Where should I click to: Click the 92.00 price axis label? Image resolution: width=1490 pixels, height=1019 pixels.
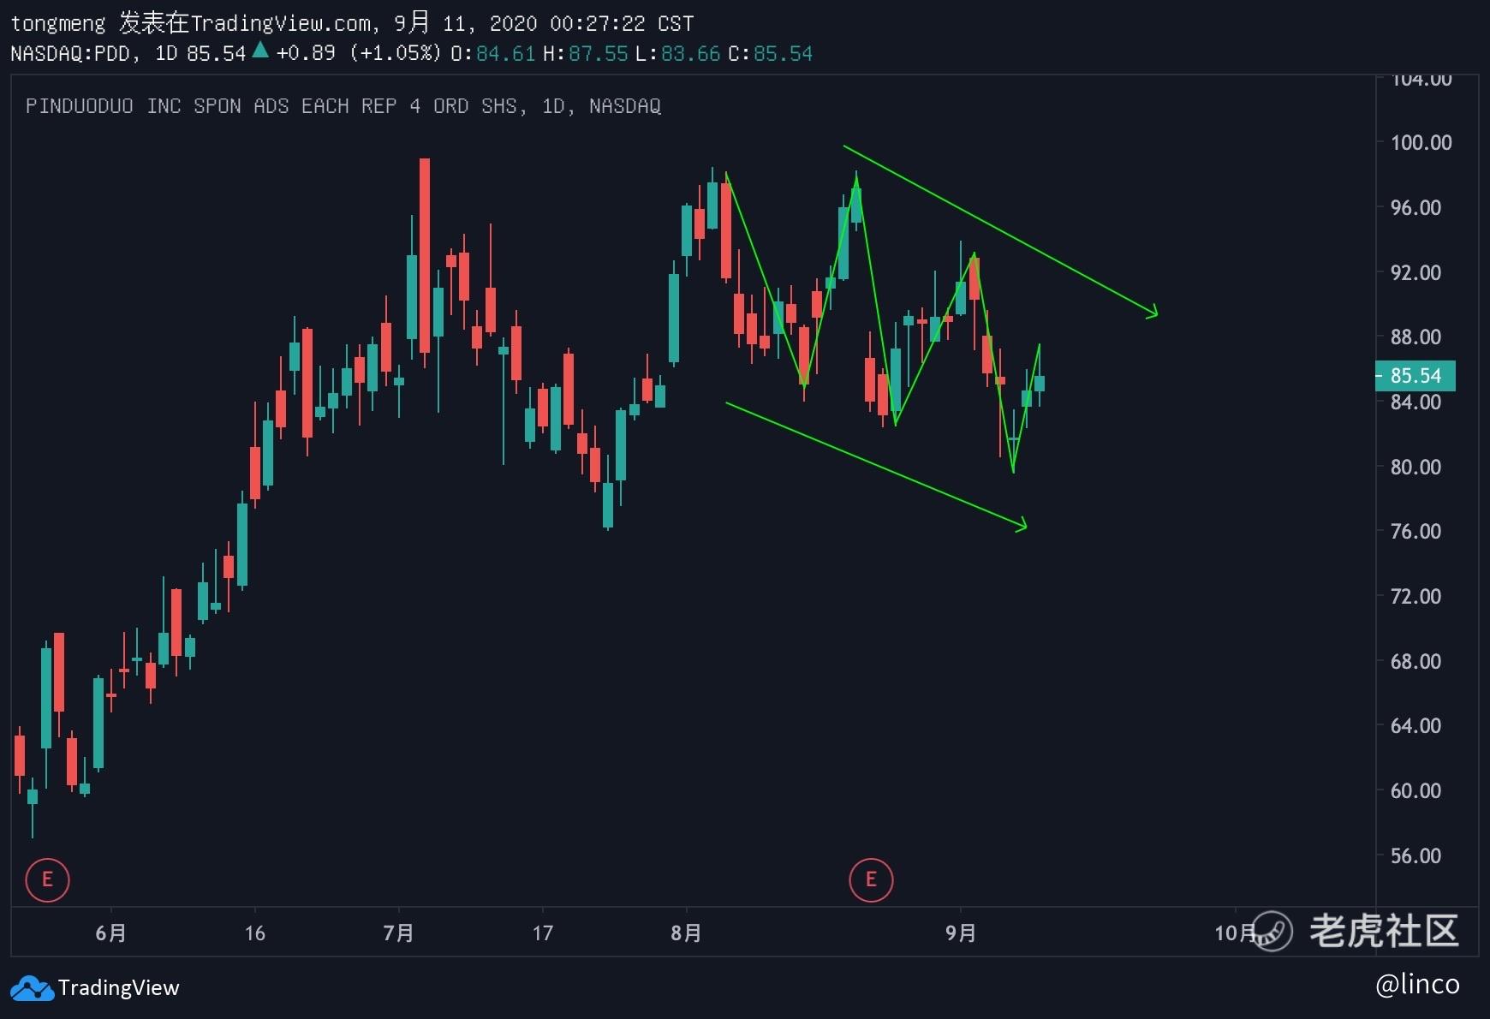pyautogui.click(x=1415, y=272)
